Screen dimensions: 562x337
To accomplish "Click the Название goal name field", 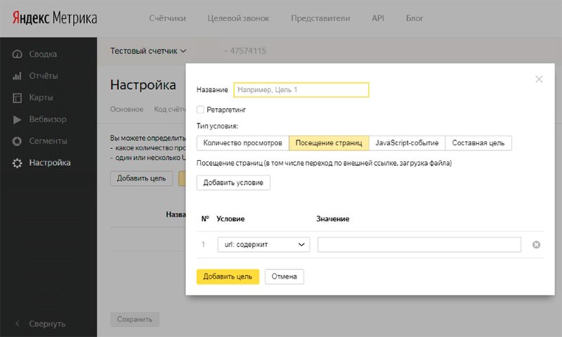I will (301, 90).
